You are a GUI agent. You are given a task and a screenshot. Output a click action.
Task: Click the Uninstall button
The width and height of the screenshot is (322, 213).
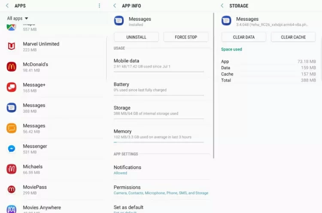coord(136,37)
